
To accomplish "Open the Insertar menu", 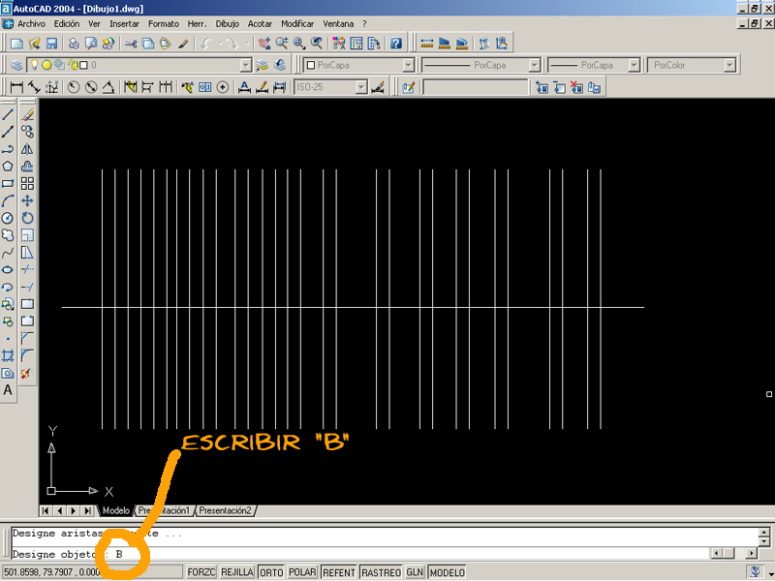I will point(124,23).
